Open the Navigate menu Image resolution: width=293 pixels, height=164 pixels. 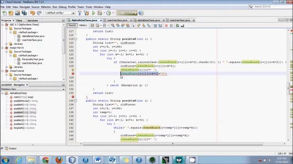[25, 7]
